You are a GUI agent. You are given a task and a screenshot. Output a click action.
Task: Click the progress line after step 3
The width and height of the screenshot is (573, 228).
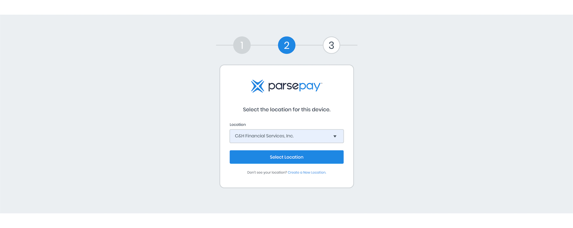click(x=349, y=45)
